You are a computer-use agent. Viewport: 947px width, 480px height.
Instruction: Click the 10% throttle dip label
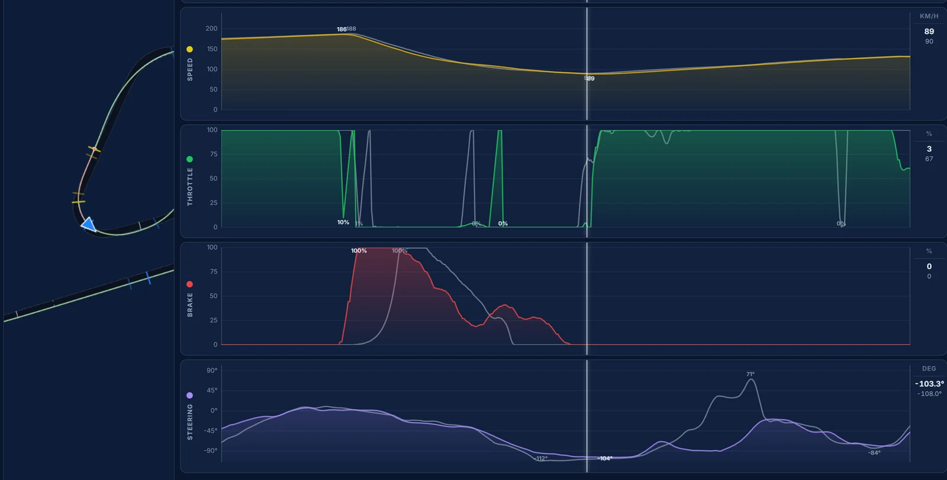pos(343,222)
